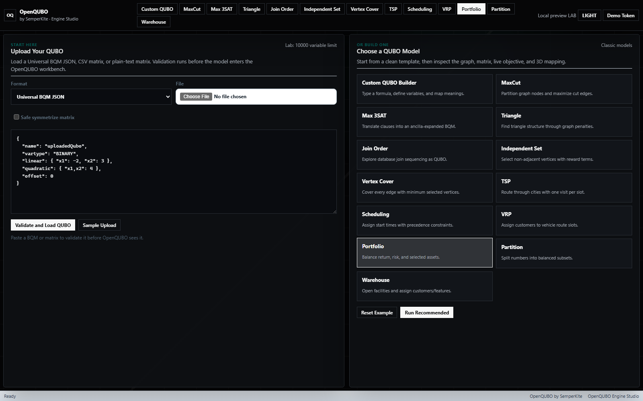
Task: Choose the VRP model card
Action: (x=564, y=221)
